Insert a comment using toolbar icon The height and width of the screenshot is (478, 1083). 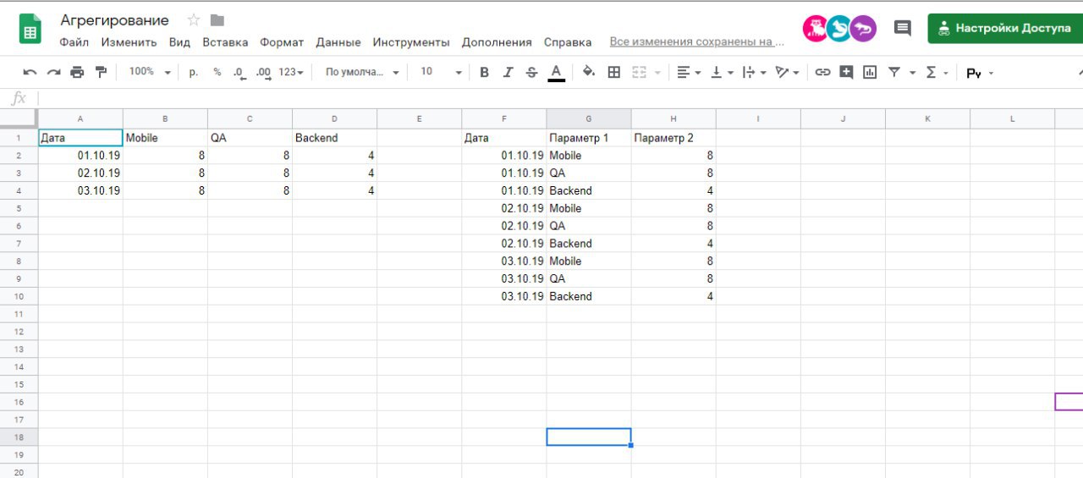[x=846, y=73]
